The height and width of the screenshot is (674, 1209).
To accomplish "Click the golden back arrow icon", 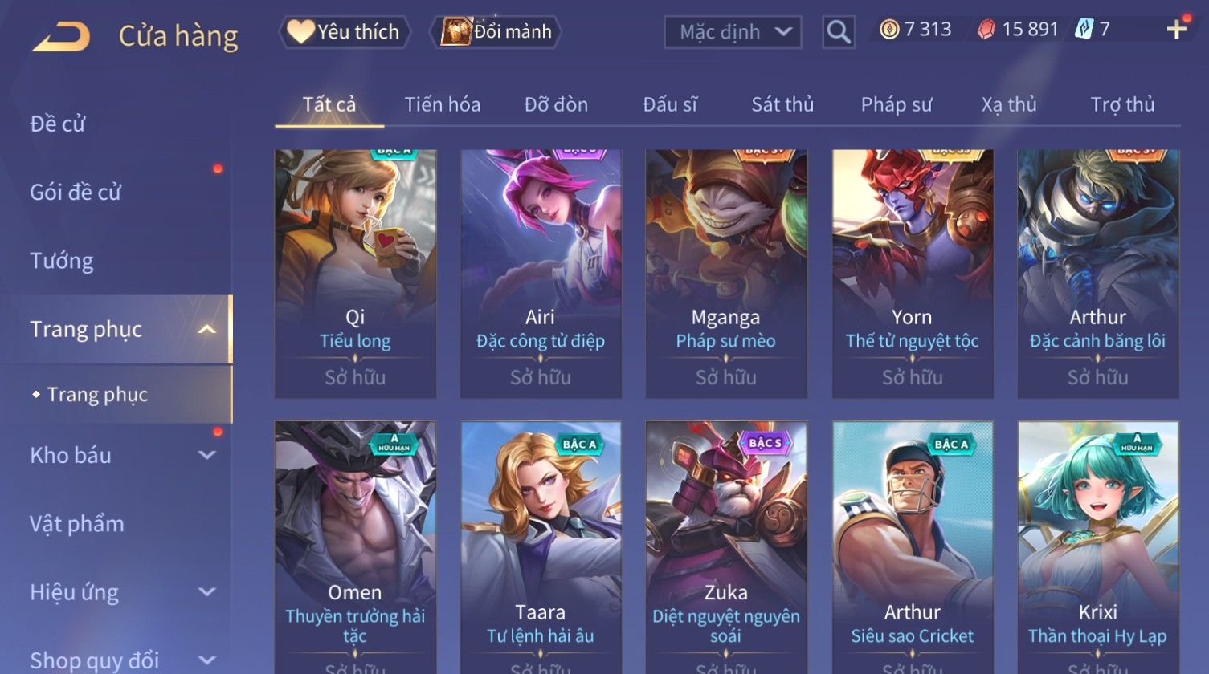I will click(x=61, y=36).
